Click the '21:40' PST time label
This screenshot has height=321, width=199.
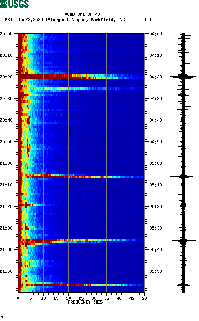6,249
